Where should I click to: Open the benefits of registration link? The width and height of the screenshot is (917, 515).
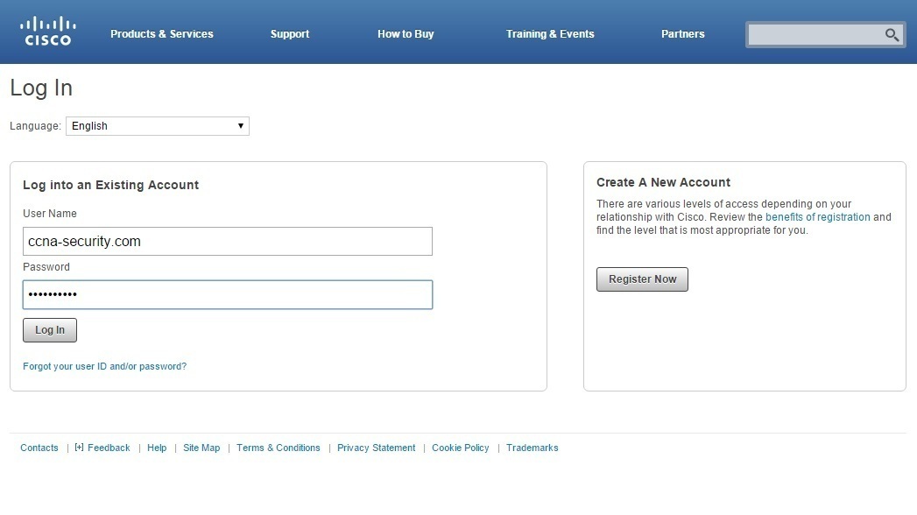coord(817,217)
